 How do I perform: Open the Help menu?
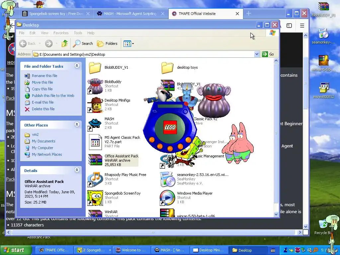click(x=91, y=33)
